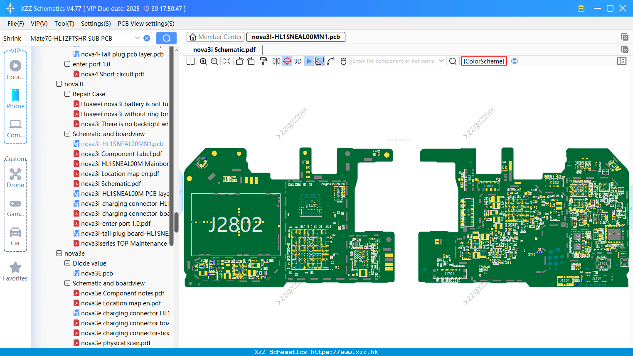The width and height of the screenshot is (633, 356).
Task: Select the paint roller tool
Action: (x=264, y=61)
